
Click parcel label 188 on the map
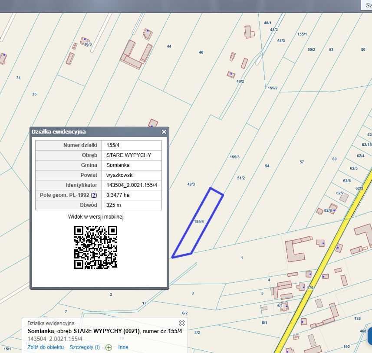click(x=358, y=318)
